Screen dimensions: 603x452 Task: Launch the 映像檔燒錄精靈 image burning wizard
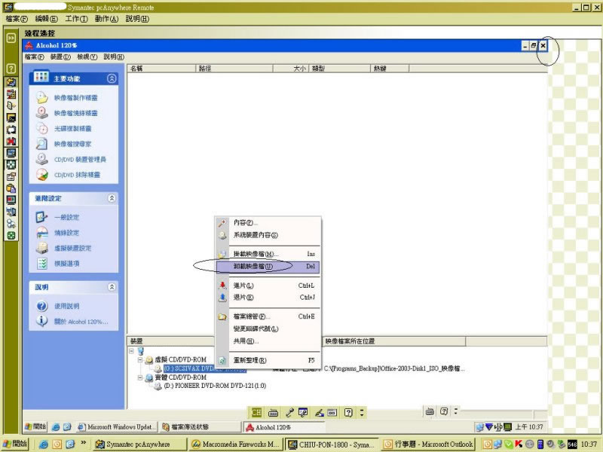75,114
